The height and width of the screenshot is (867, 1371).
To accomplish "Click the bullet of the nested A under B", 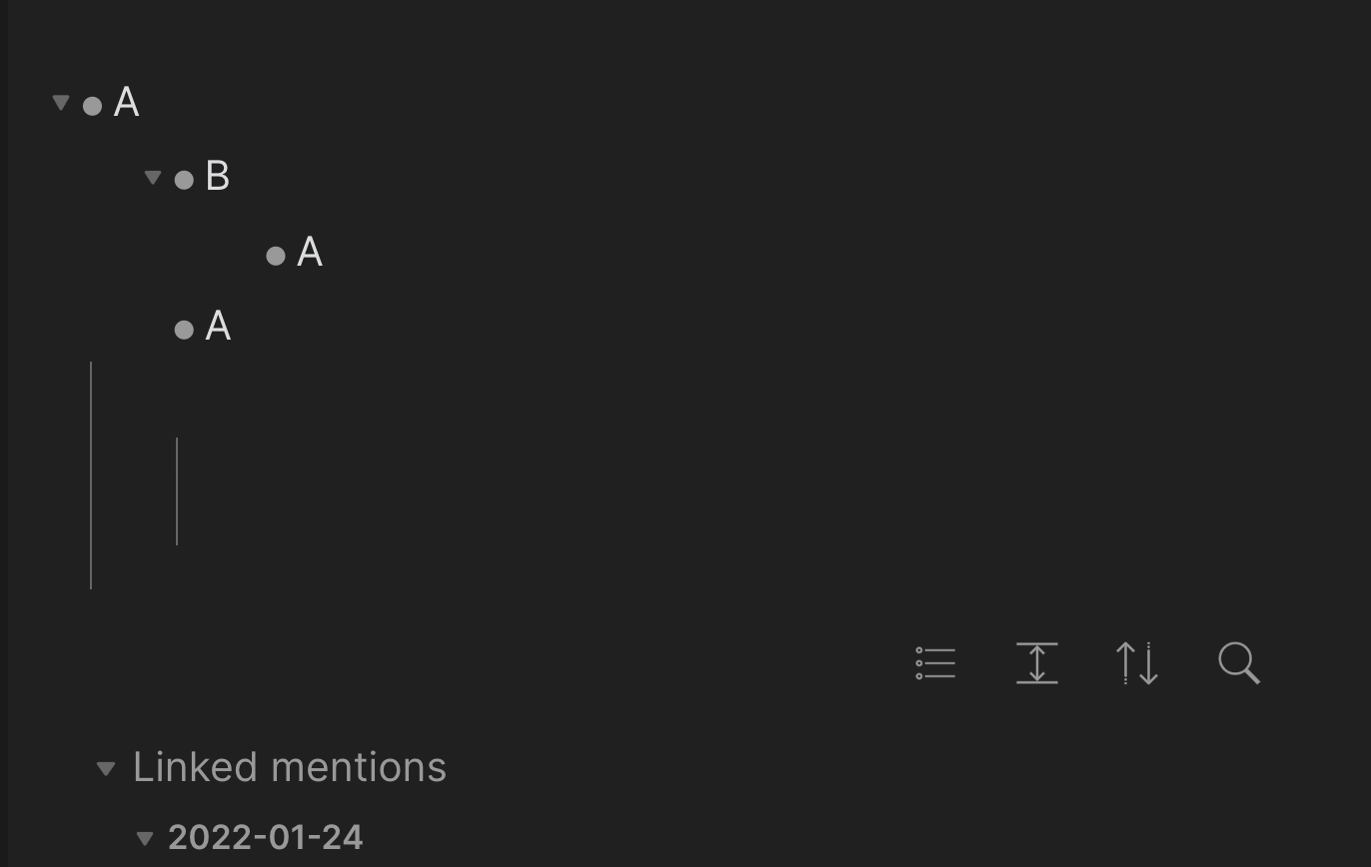I will [277, 254].
